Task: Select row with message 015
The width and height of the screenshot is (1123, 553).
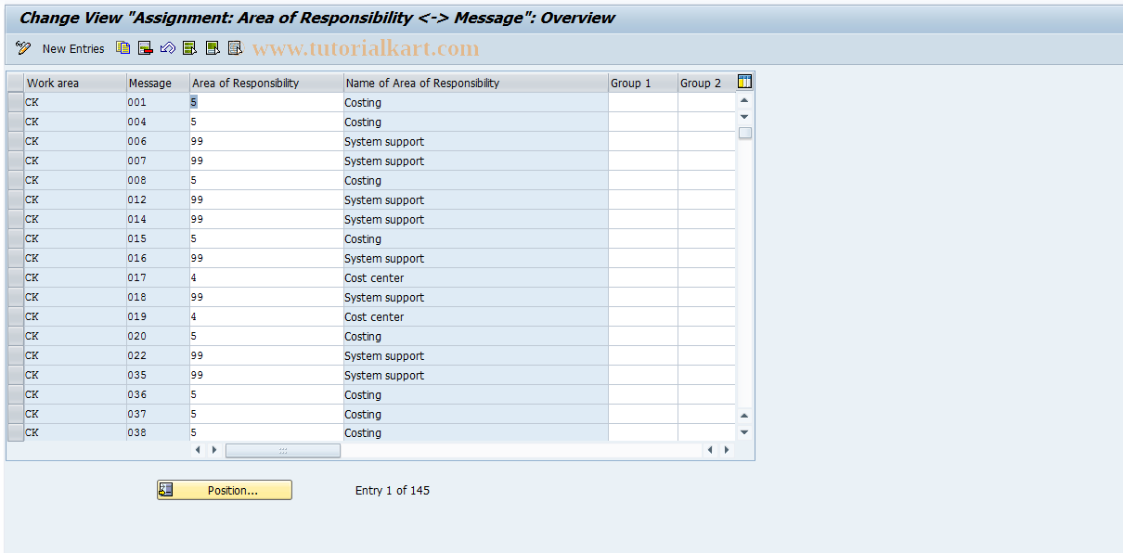Action: click(16, 238)
